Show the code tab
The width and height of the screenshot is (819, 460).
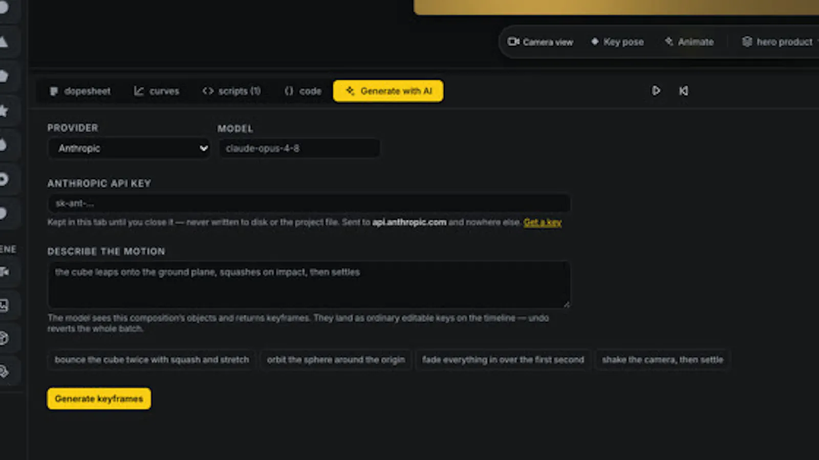point(303,91)
